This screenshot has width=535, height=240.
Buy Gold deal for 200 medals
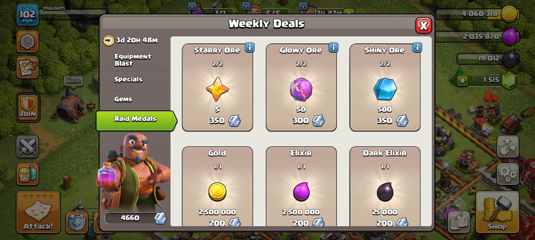pos(217,186)
